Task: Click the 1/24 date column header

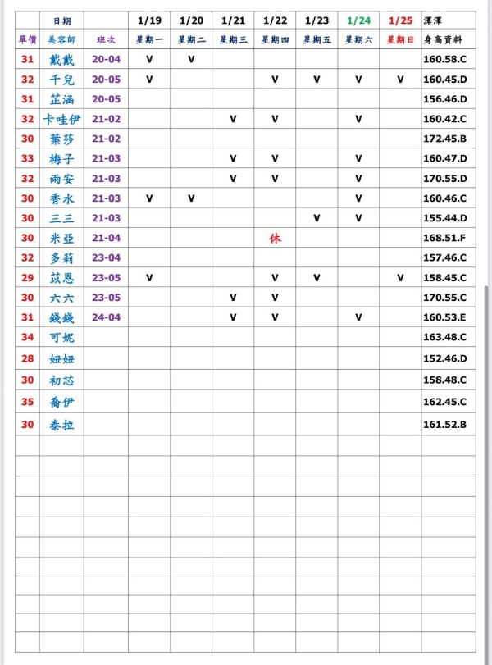Action: pos(358,20)
